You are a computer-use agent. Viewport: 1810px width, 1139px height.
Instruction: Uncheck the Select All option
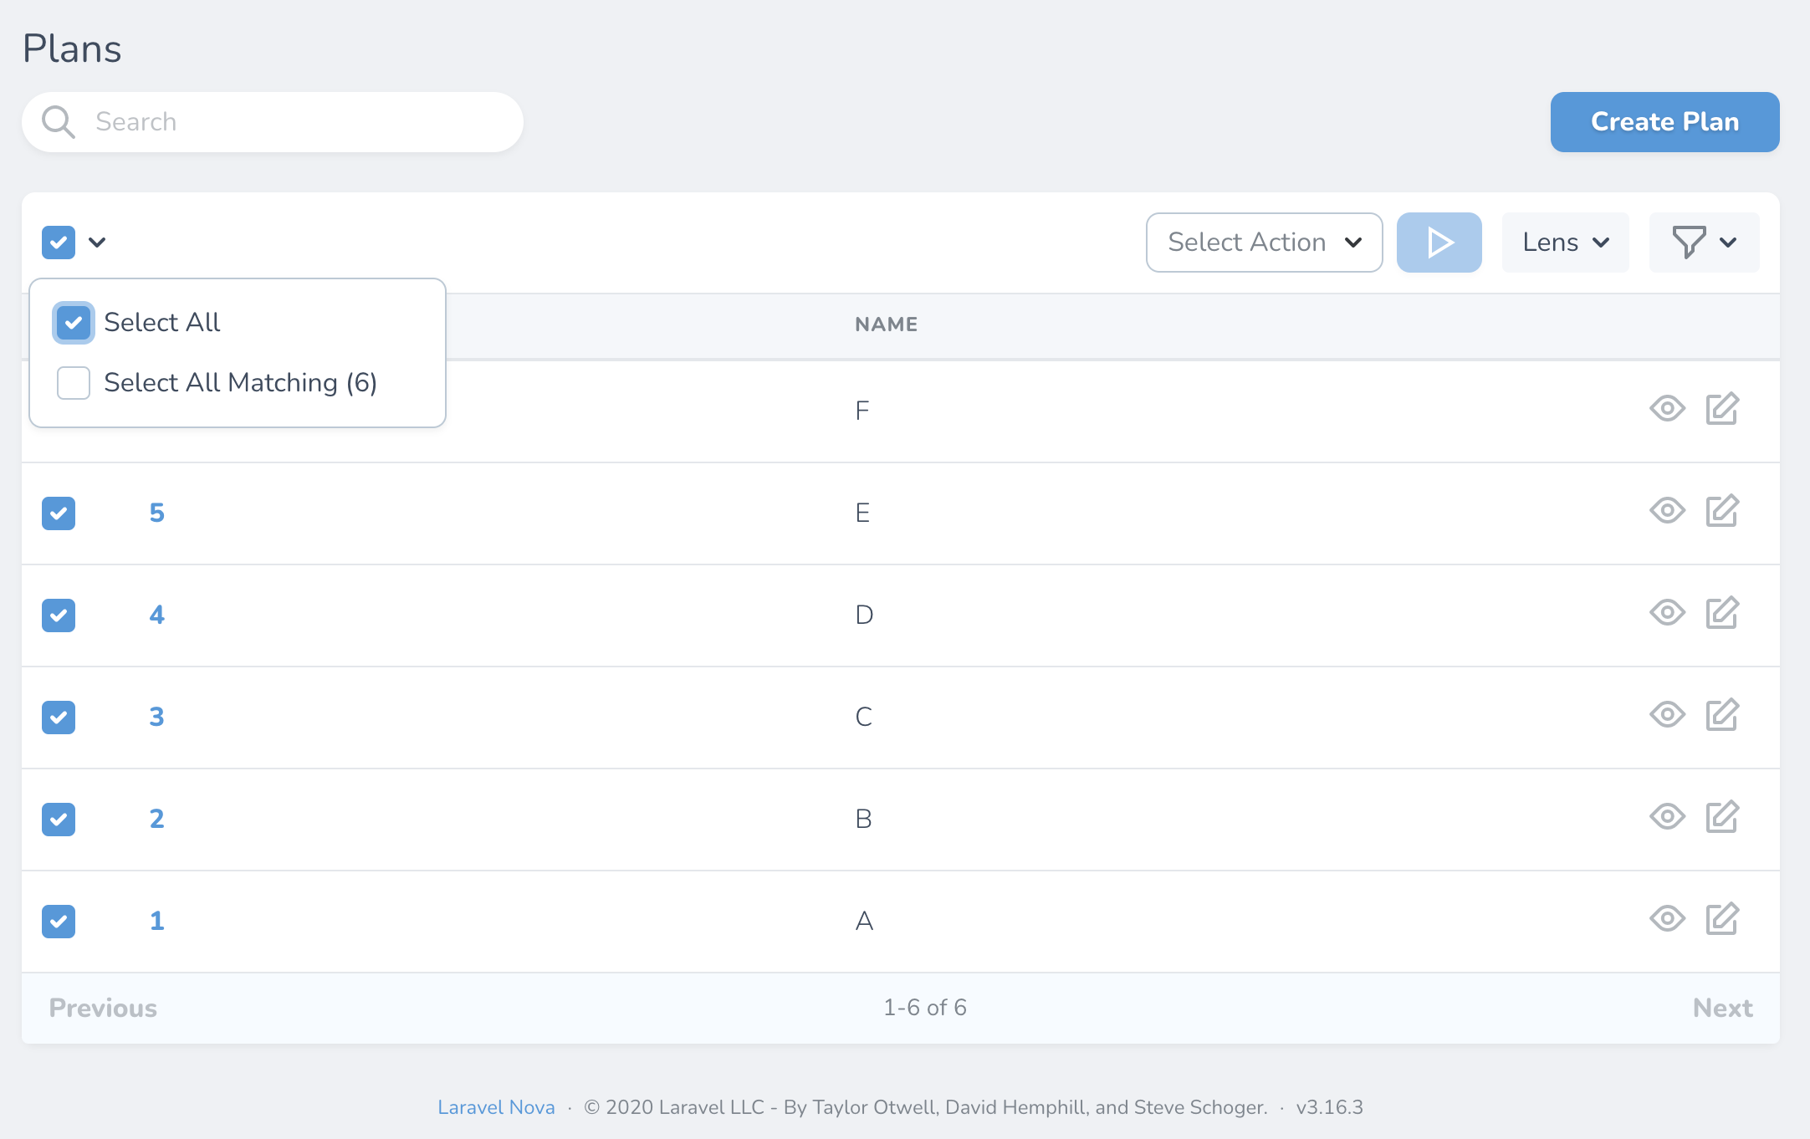point(73,322)
